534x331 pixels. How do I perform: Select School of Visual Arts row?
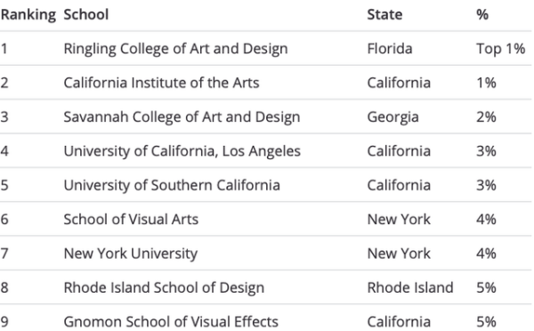pos(265,219)
